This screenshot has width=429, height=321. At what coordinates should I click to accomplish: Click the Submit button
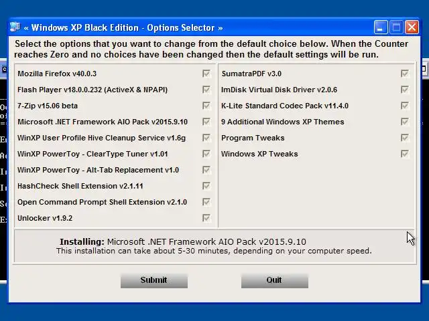tap(154, 281)
